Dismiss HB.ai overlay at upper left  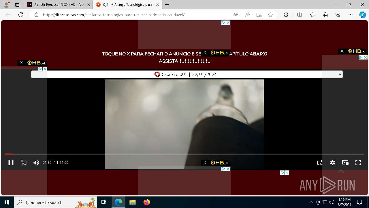[21, 63]
